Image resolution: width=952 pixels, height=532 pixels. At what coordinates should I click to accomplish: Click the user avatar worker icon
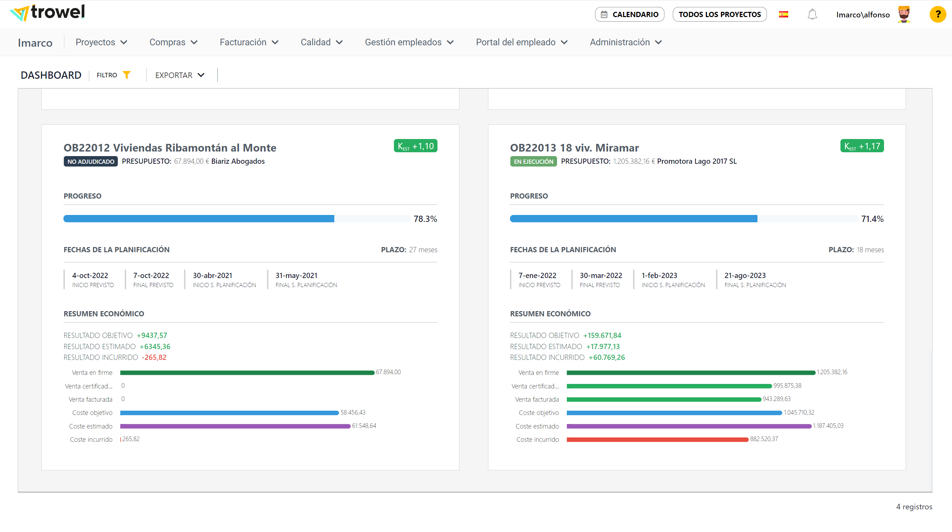pyautogui.click(x=904, y=14)
